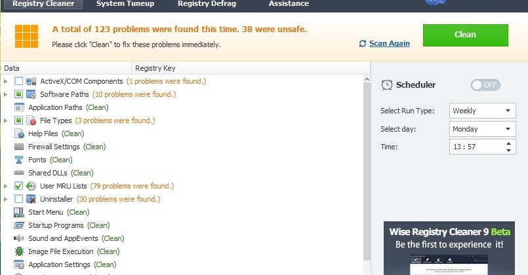Viewport: 528px width, 275px height.
Task: Uncheck the User MRU Lists checkbox
Action: (x=18, y=186)
